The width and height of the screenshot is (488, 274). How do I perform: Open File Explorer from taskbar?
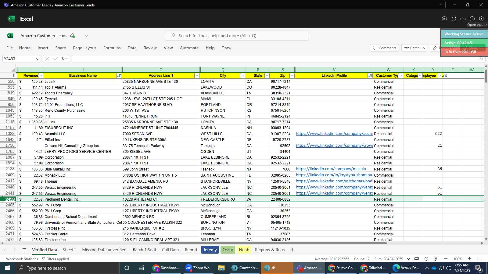(x=221, y=268)
